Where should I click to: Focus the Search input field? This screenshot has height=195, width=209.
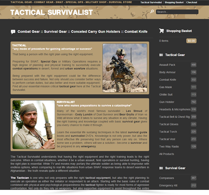pos(177,12)
